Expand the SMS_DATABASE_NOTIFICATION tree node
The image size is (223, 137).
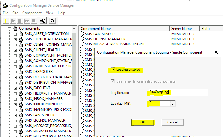tap(15, 67)
